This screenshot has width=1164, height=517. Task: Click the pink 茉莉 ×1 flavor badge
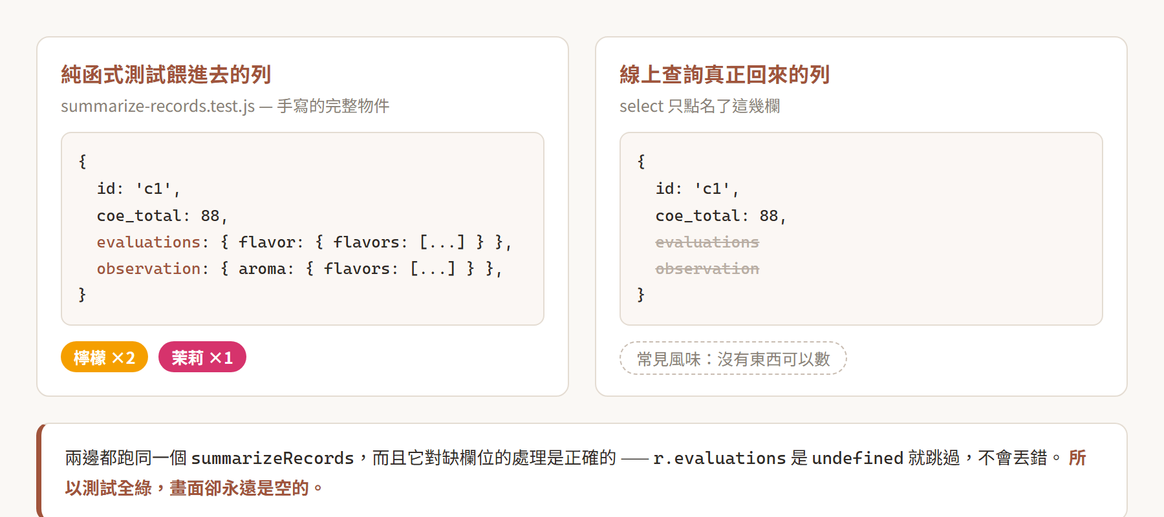[x=202, y=357]
